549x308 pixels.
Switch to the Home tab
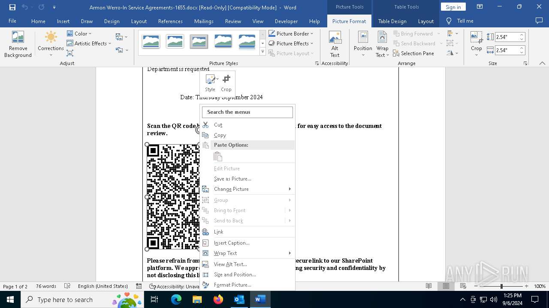[x=38, y=21]
